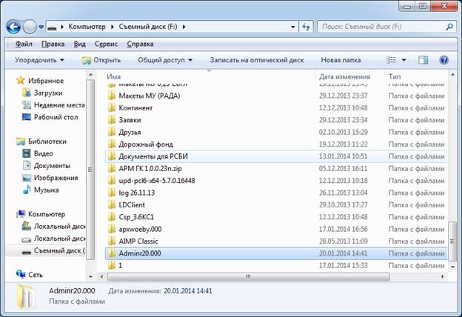Open the Файл menu
The image size is (462, 317).
23,44
